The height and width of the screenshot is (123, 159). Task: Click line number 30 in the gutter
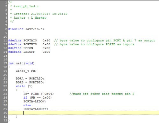(5, 113)
